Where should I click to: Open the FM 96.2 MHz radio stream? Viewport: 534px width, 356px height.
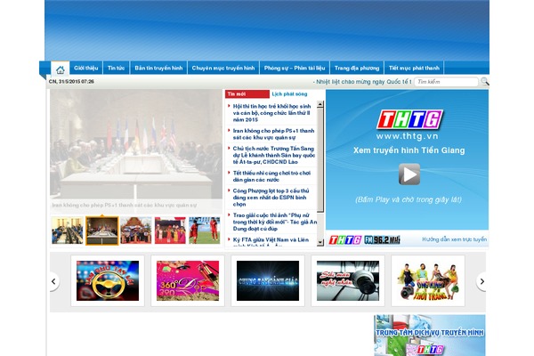pyautogui.click(x=382, y=239)
